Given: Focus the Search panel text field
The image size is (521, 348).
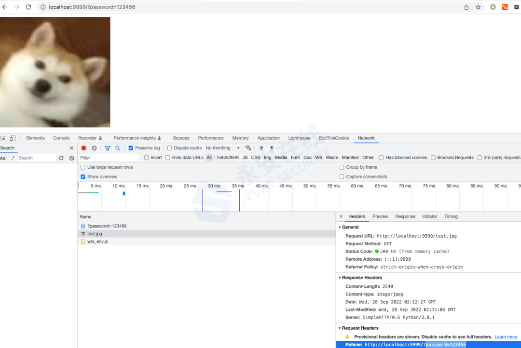Looking at the screenshot, I should [37, 158].
